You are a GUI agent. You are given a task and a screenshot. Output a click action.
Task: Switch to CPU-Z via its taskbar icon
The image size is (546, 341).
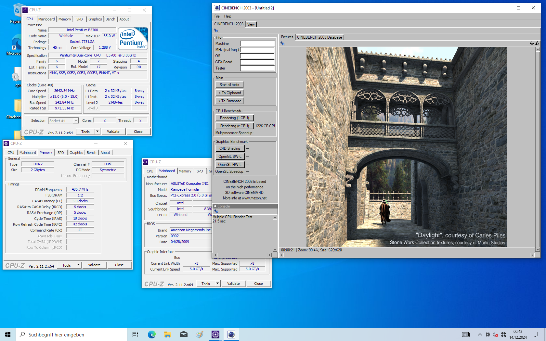tap(215, 335)
